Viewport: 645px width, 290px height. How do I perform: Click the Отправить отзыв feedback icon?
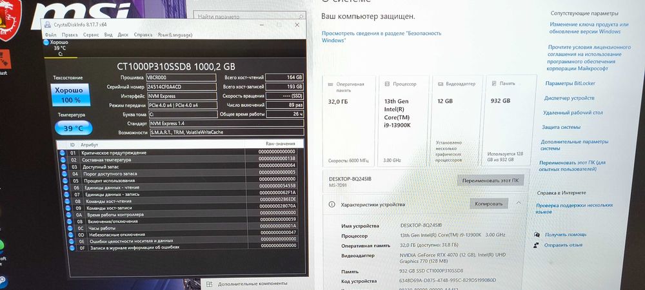(535, 246)
